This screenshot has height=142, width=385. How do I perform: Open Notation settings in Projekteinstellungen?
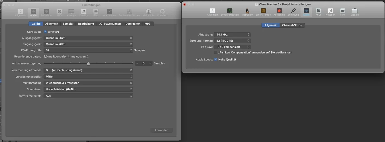330,12
